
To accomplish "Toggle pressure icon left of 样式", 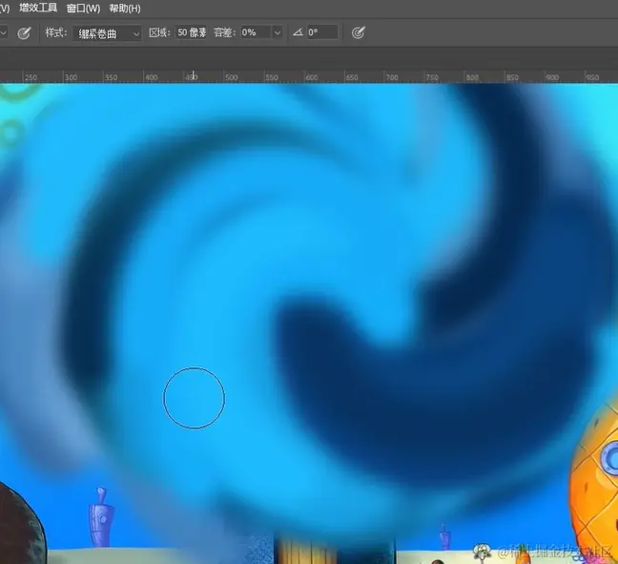I will click(x=25, y=33).
